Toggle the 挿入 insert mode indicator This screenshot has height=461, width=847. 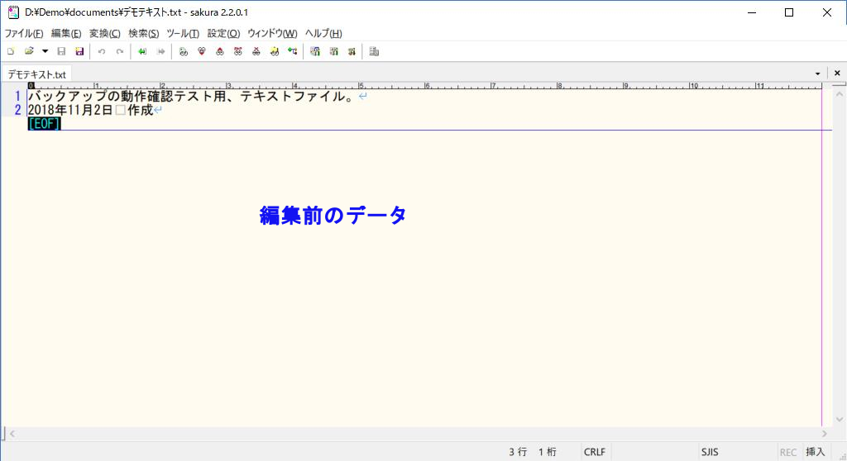click(x=815, y=452)
